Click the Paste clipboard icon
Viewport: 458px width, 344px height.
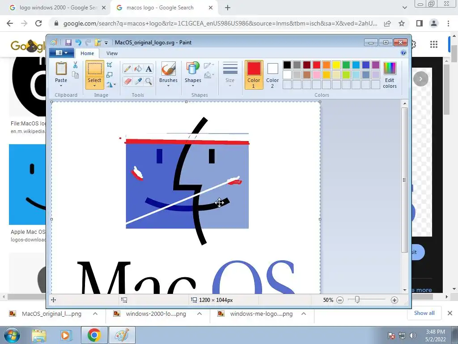[x=61, y=69]
